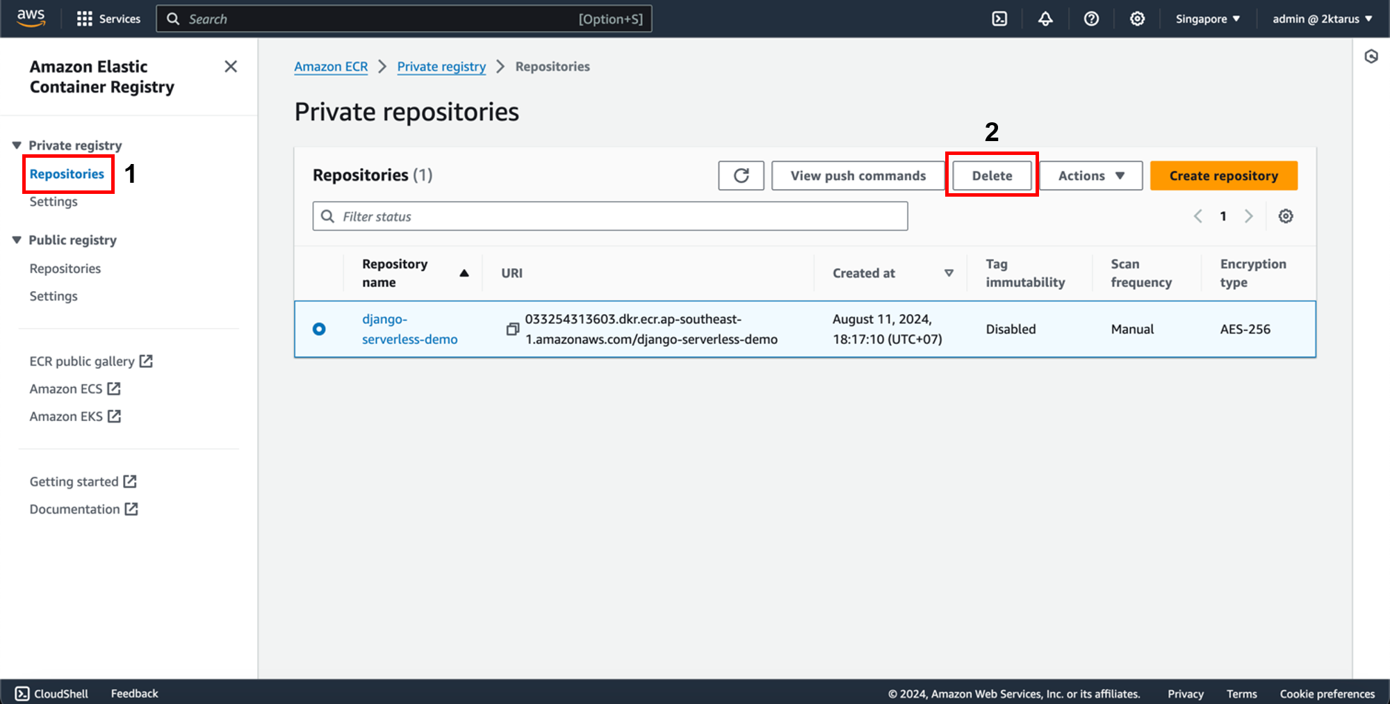Open Repositories under Public registry

coord(65,268)
